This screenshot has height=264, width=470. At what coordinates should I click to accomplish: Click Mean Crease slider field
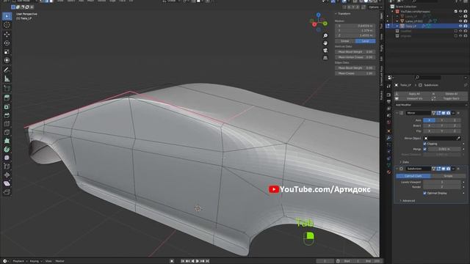point(355,73)
